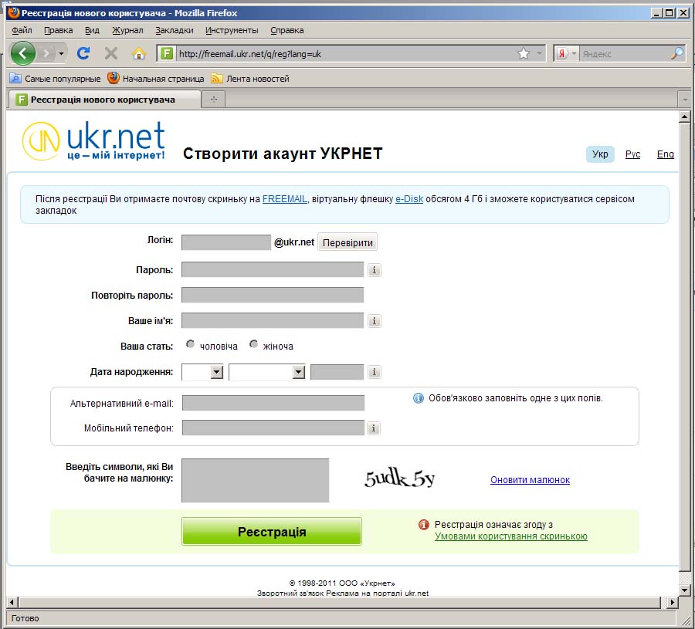Open the Справка menu
This screenshot has width=695, height=629.
point(286,30)
